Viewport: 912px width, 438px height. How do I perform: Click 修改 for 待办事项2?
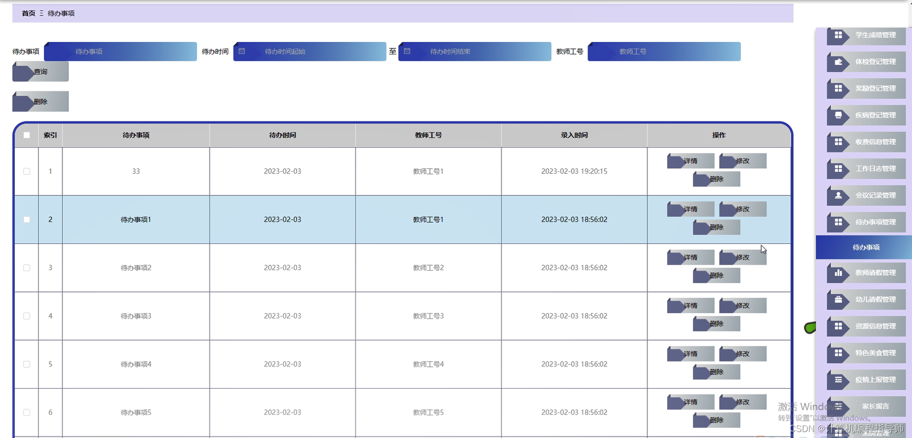click(743, 257)
